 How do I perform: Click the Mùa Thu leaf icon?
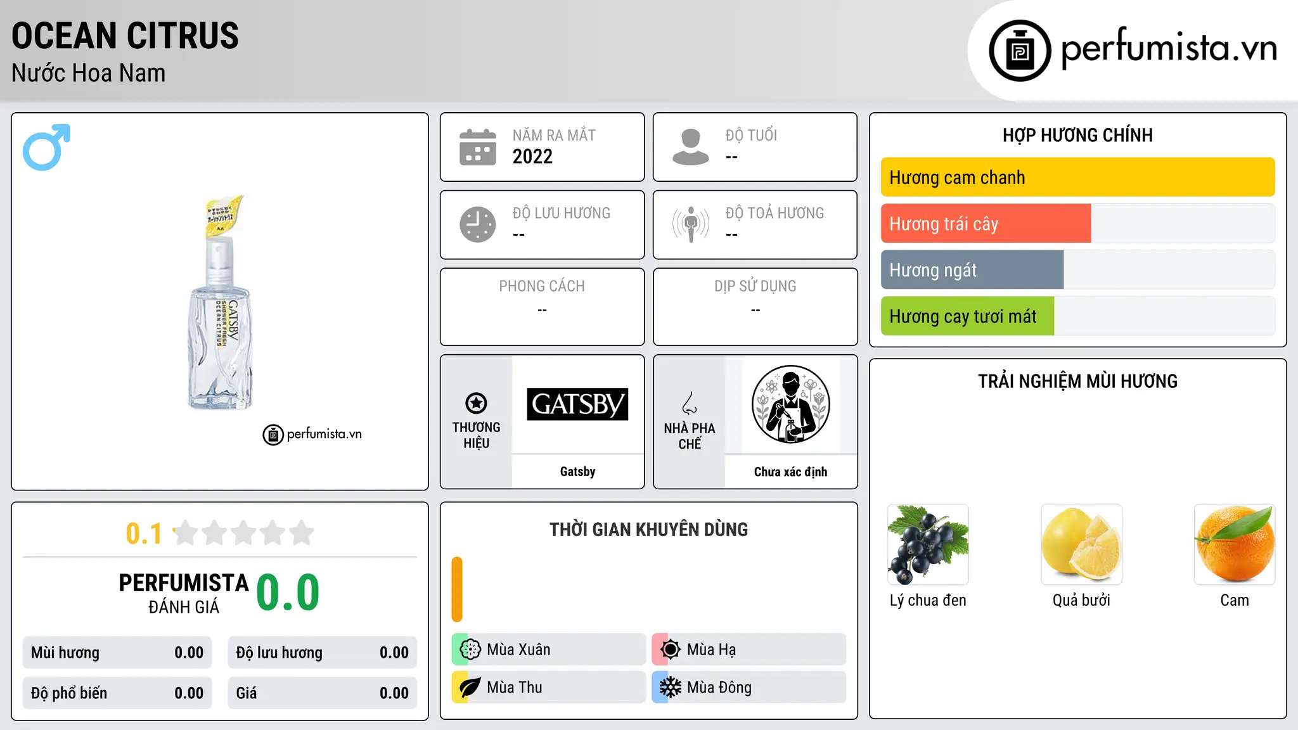coord(470,688)
